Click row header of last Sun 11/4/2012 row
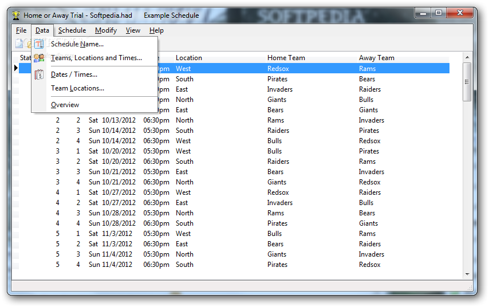 click(x=16, y=264)
